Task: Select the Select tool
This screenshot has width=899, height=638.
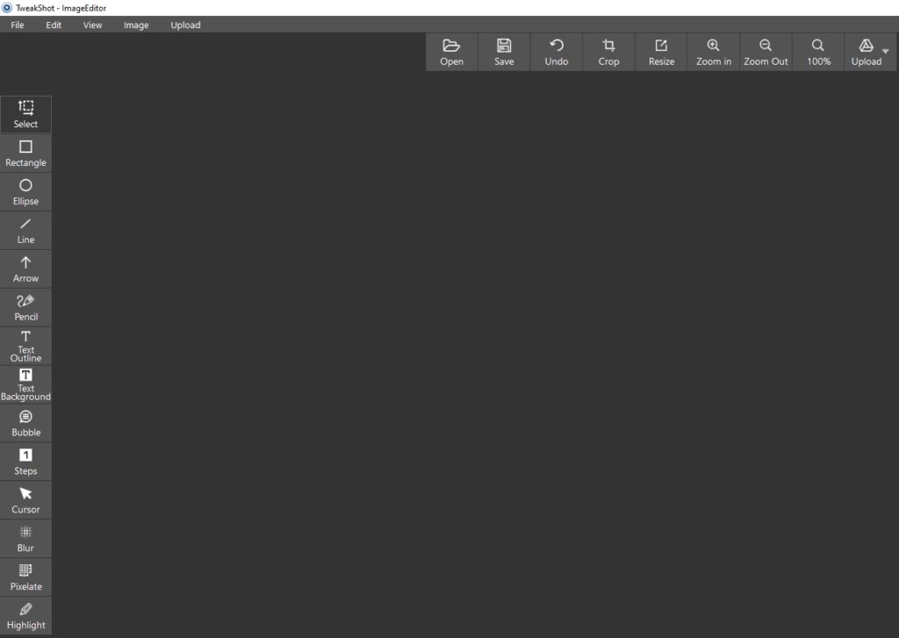Action: [25, 115]
